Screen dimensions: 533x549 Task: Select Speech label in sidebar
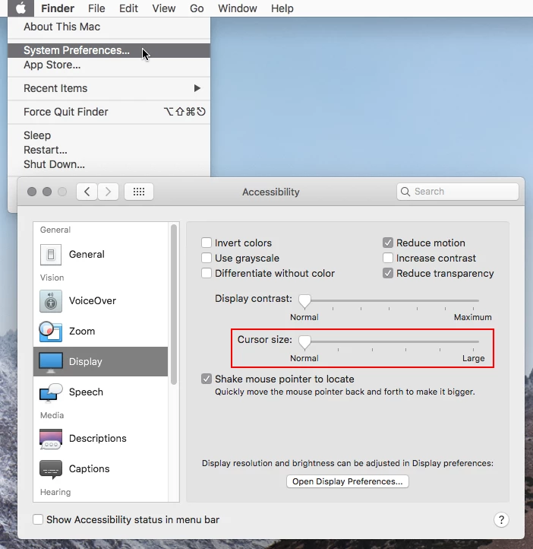point(86,392)
